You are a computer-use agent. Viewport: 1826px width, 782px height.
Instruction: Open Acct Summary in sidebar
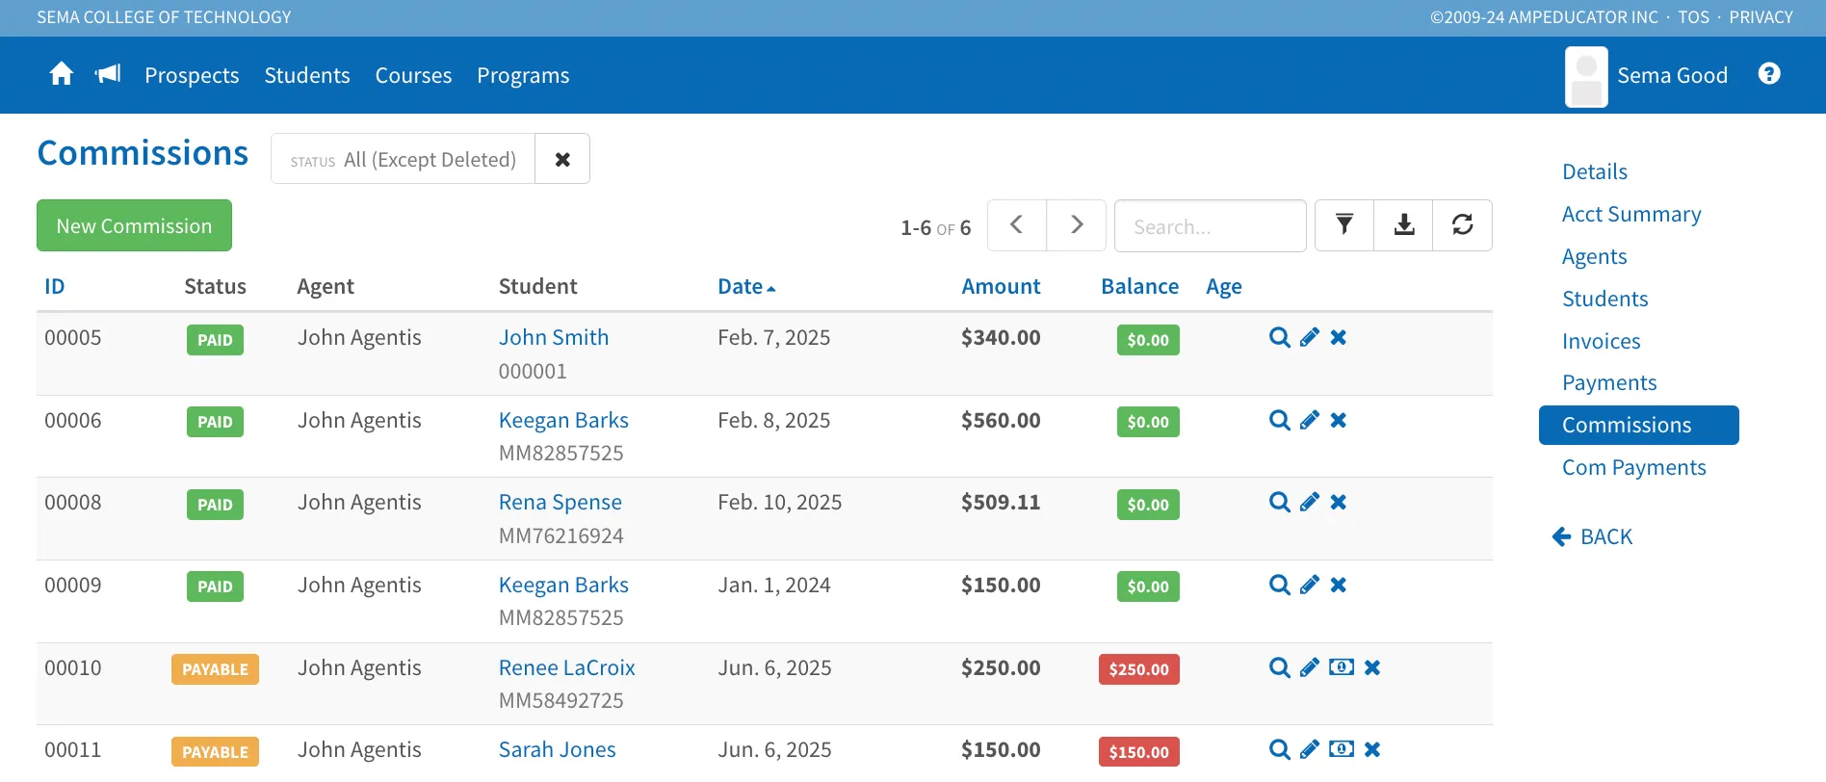1631,214
